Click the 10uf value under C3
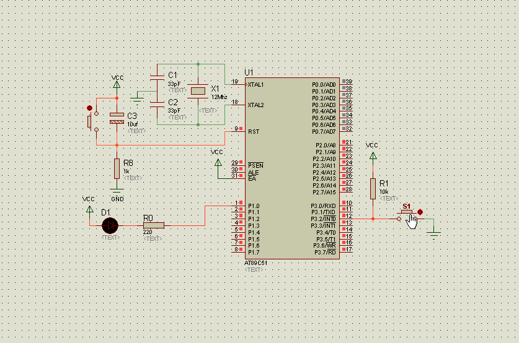The image size is (519, 343). (133, 124)
